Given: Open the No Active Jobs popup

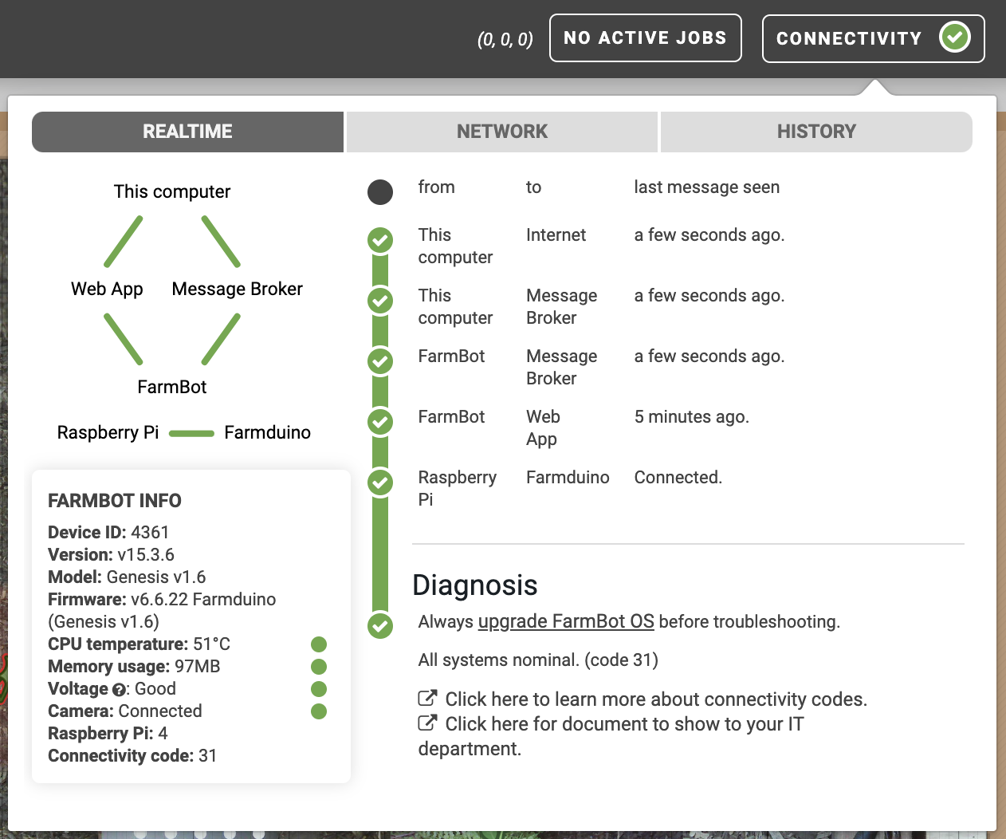Looking at the screenshot, I should 645,38.
